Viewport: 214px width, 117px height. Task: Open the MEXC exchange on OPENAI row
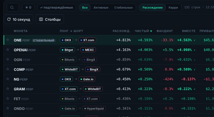coord(88,50)
